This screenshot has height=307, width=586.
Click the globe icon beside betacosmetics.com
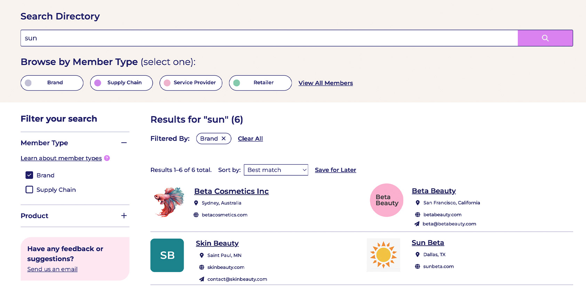click(x=196, y=215)
